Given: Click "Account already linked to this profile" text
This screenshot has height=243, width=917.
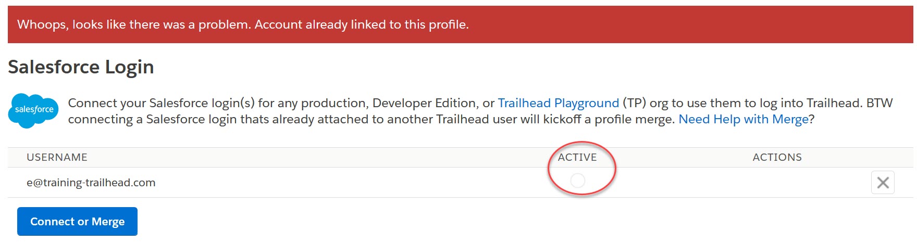Looking at the screenshot, I should point(362,24).
